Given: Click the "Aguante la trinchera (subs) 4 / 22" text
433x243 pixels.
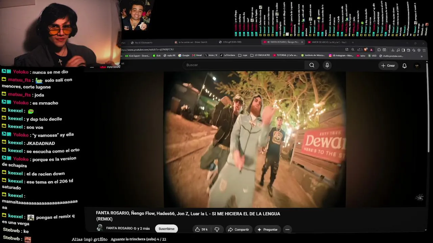Looking at the screenshot, I should (x=138, y=239).
